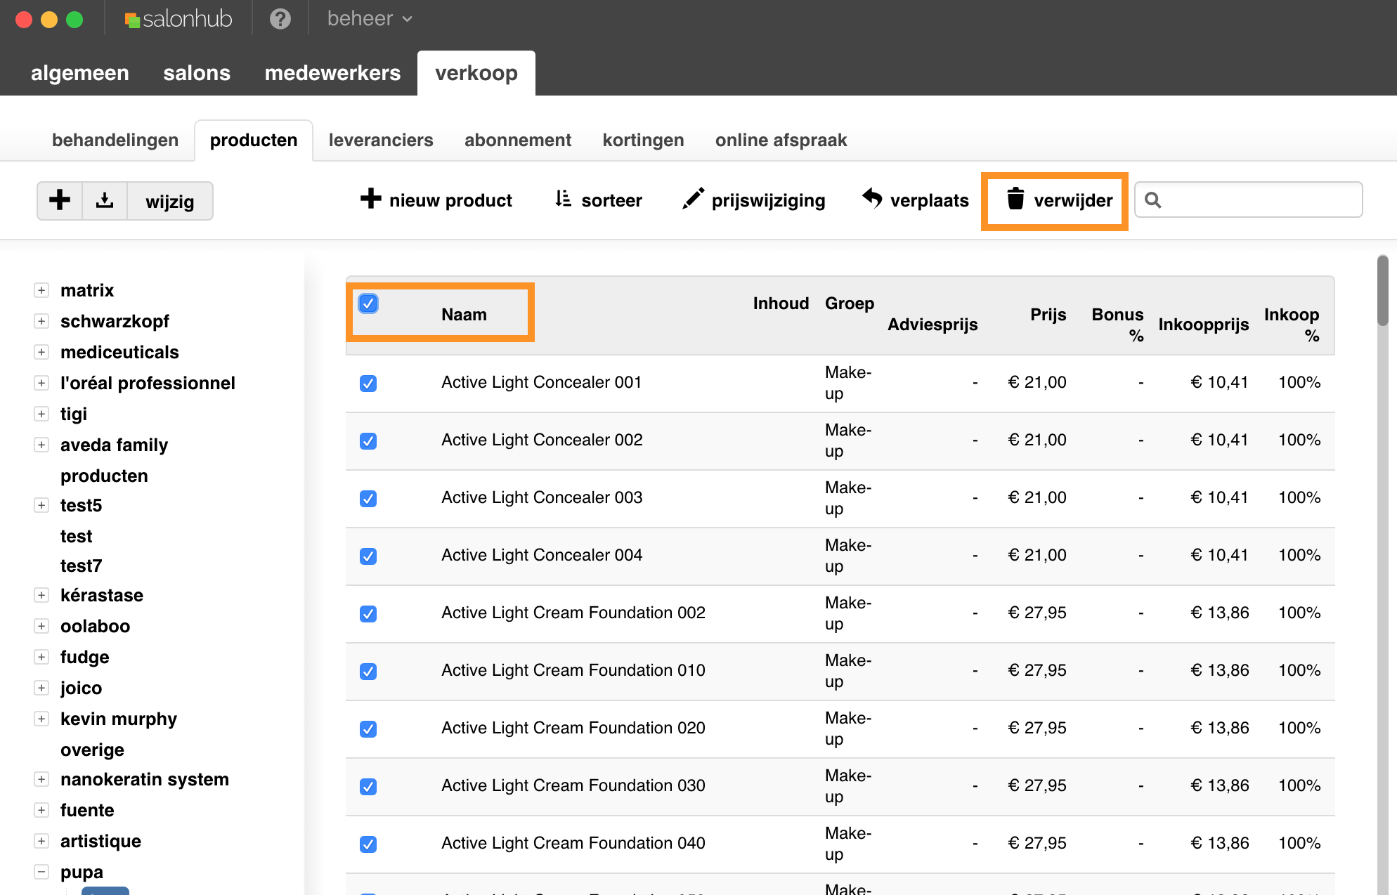The width and height of the screenshot is (1397, 895).
Task: Deselect Active Light Cream Foundation 020 checkbox
Action: [x=368, y=729]
